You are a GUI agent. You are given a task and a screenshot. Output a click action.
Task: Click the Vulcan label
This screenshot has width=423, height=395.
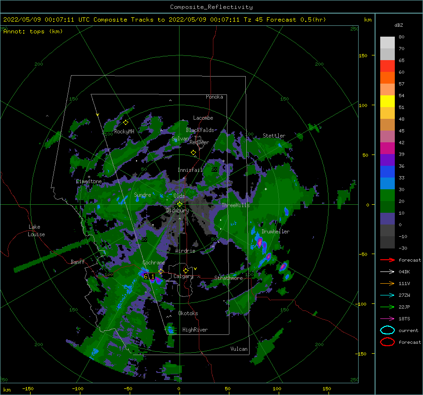click(x=239, y=349)
